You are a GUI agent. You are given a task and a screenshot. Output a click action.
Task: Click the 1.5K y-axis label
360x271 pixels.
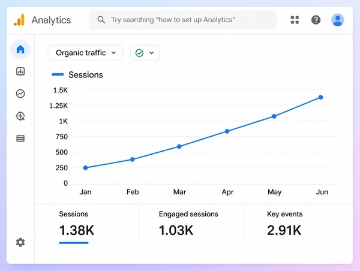click(x=61, y=90)
